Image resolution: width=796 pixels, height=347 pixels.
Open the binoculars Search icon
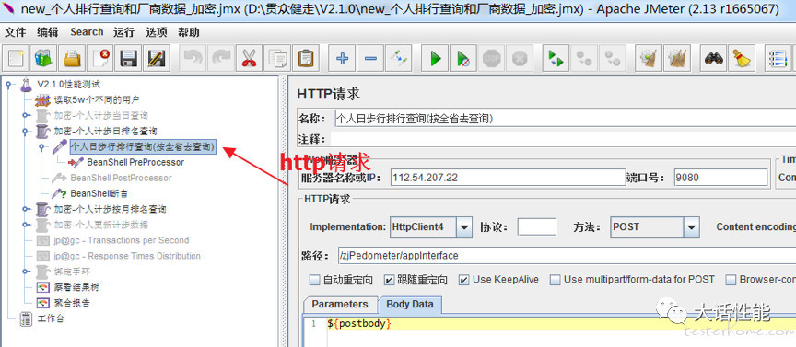point(715,58)
